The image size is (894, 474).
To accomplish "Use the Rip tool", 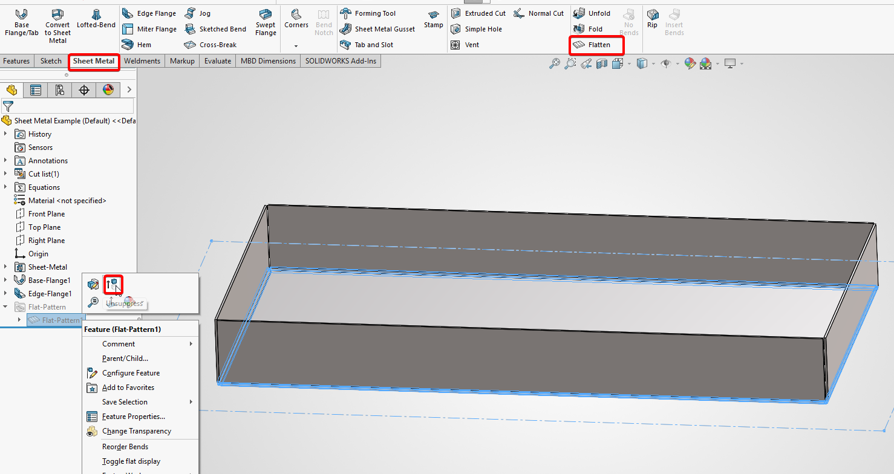I will click(x=652, y=19).
